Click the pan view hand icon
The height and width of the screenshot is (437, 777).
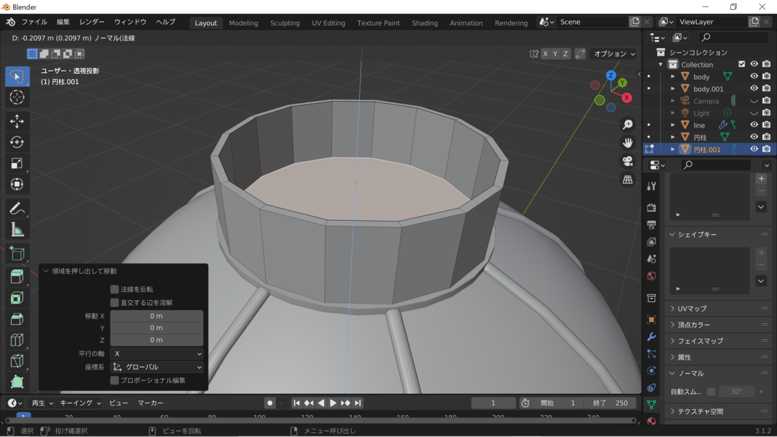[x=627, y=142]
